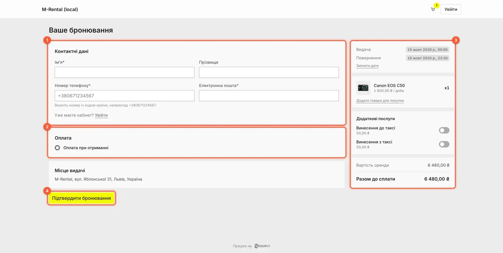Click the Вартість оренди label

tap(373, 165)
